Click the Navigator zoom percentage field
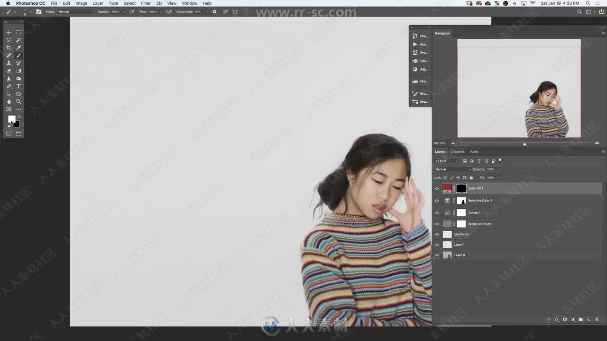 coord(440,143)
